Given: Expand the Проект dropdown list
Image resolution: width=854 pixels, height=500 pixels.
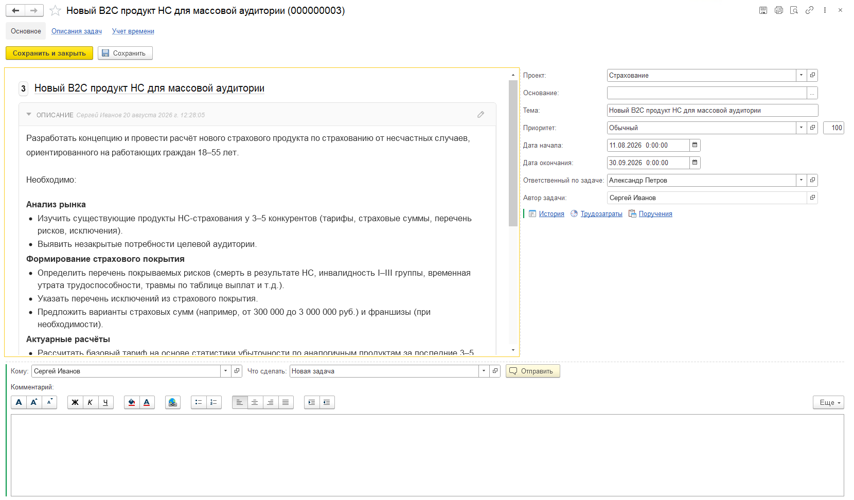Looking at the screenshot, I should point(801,75).
